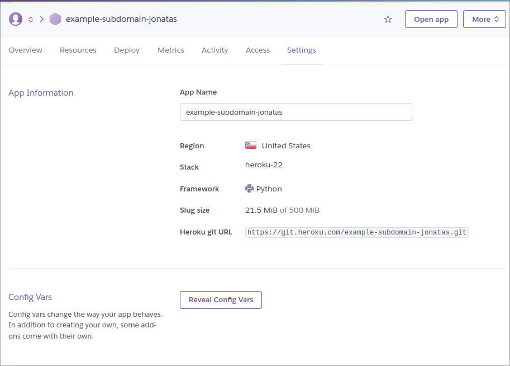Go to the Overview tab
Viewport: 510px width, 366px height.
click(x=25, y=50)
